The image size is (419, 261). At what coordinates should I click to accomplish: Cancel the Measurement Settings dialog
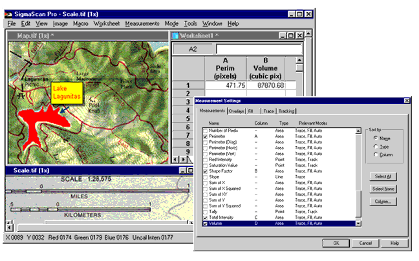tap(365, 243)
